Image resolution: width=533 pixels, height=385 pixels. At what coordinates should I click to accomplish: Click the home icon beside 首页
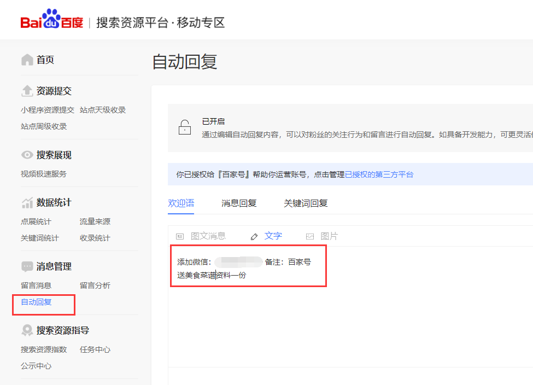pyautogui.click(x=27, y=60)
